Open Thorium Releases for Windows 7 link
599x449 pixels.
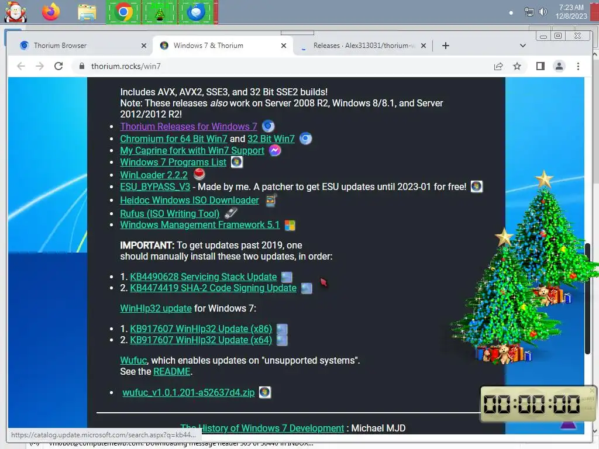[189, 126]
